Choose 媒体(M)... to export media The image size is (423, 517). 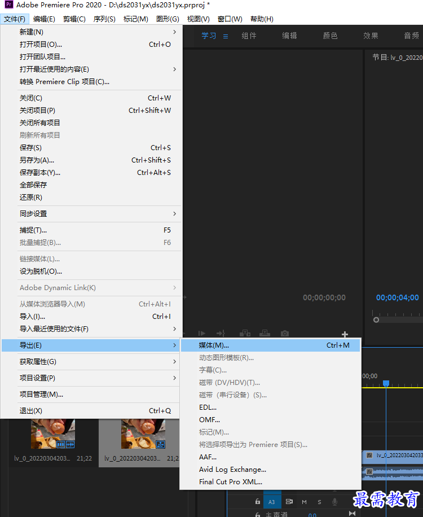point(271,345)
